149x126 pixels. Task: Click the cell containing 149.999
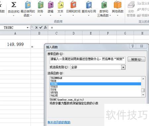[x=15, y=44]
